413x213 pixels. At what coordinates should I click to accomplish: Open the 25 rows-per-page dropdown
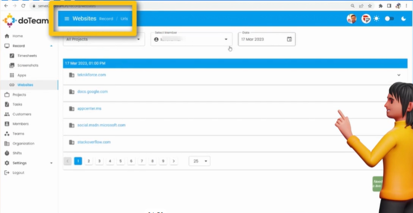click(199, 162)
